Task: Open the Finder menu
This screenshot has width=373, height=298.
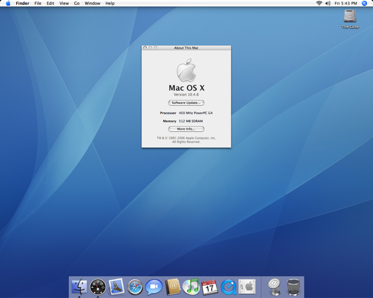Action: (x=23, y=4)
